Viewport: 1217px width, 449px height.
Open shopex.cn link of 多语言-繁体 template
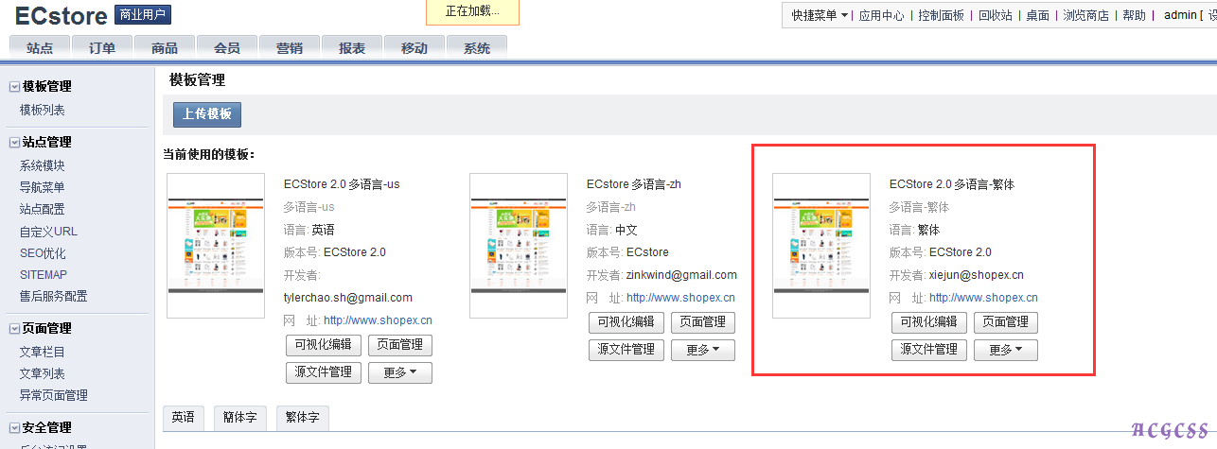point(983,298)
